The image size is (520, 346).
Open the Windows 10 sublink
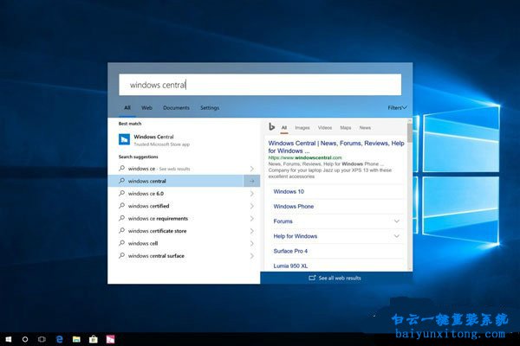(x=289, y=191)
